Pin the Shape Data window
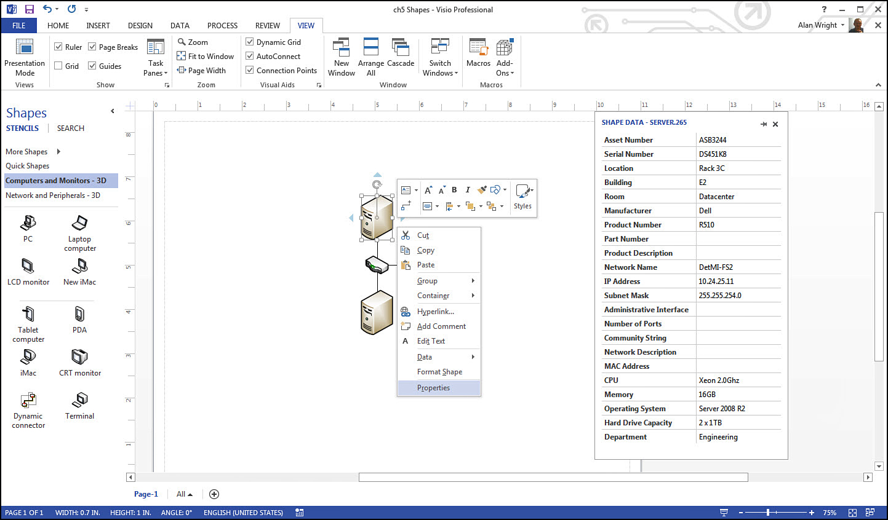This screenshot has width=888, height=520. (763, 124)
